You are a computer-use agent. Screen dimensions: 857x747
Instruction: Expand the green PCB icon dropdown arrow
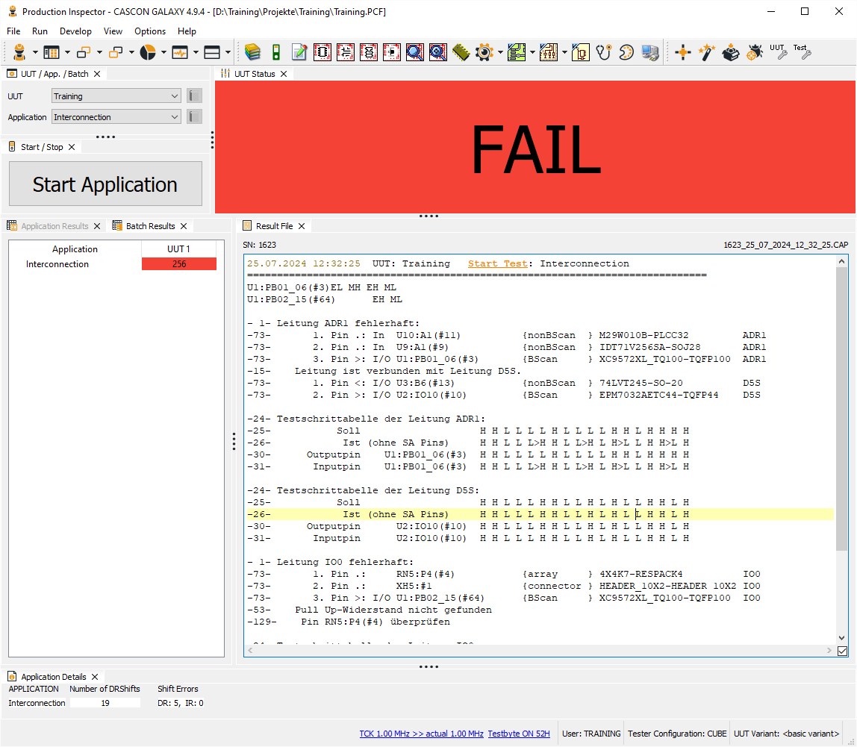532,52
